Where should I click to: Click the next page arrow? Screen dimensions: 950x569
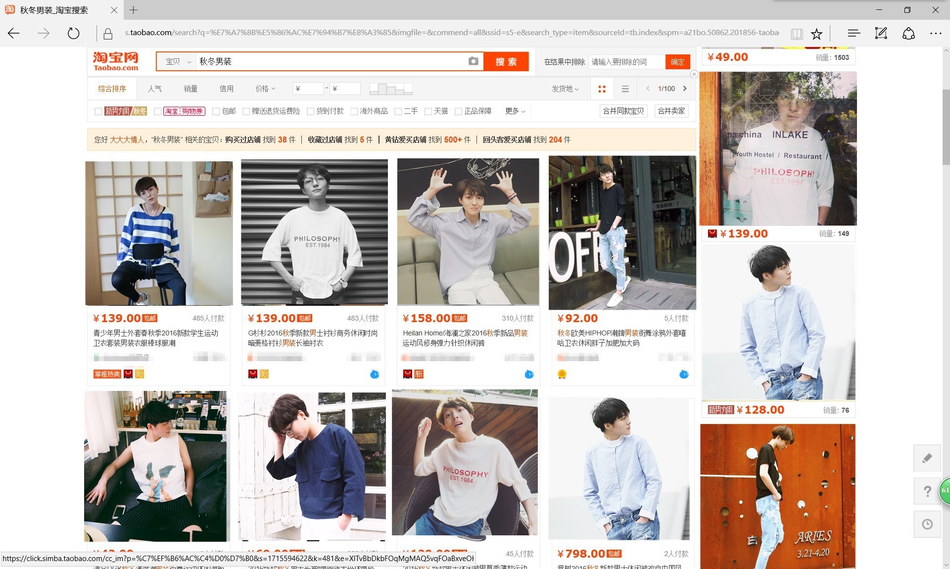685,89
